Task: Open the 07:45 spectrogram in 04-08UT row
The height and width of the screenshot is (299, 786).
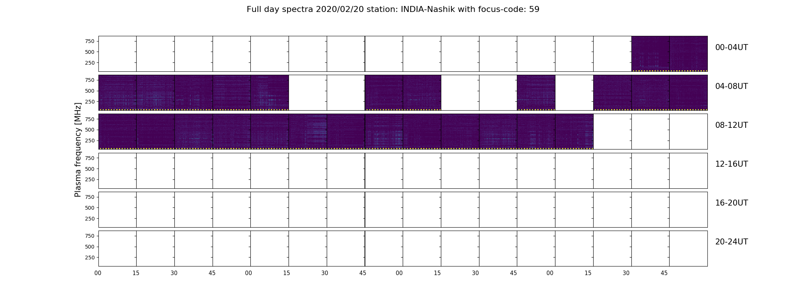Action: click(x=688, y=93)
